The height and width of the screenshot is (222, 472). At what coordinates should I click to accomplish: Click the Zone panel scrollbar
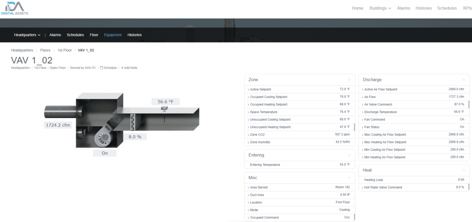[355, 127]
